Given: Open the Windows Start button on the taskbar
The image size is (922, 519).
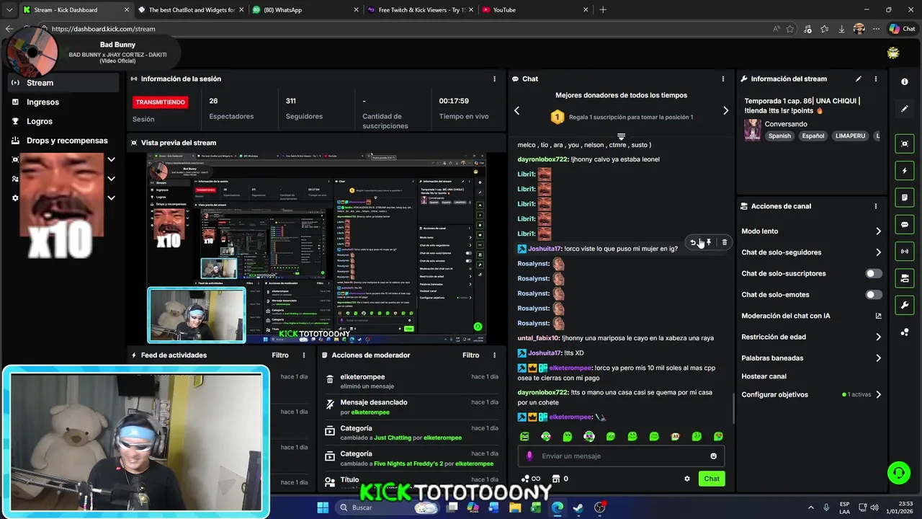Looking at the screenshot, I should coord(323,507).
